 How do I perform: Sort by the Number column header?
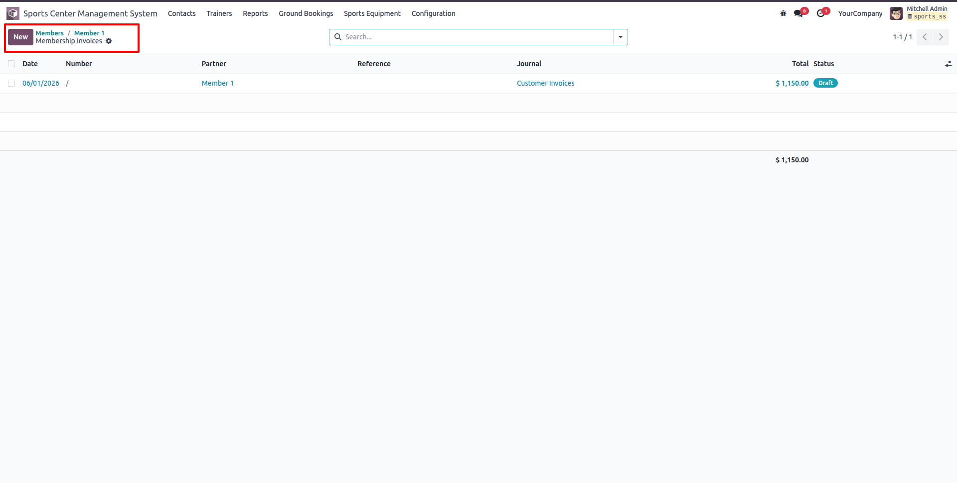coord(79,64)
